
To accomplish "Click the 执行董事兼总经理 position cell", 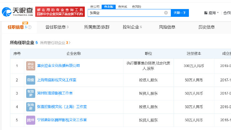I will (148, 66).
